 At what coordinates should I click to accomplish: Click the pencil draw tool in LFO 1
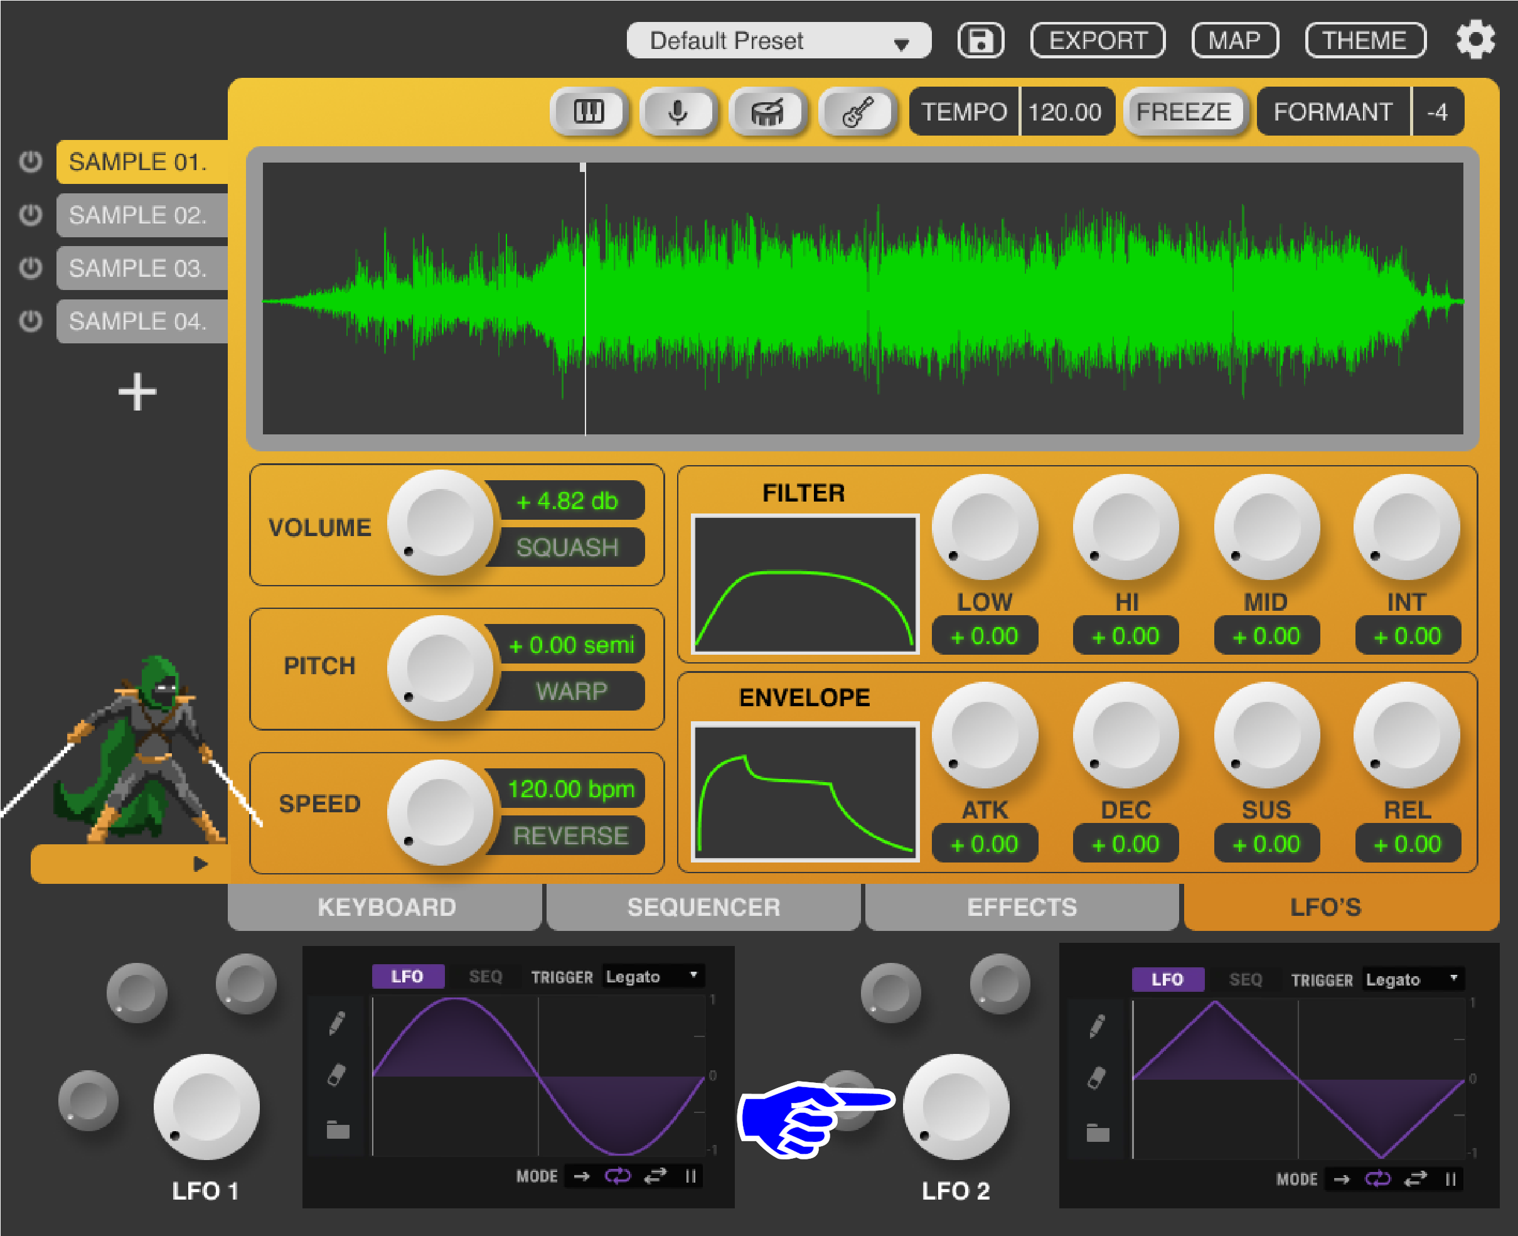pyautogui.click(x=338, y=1023)
